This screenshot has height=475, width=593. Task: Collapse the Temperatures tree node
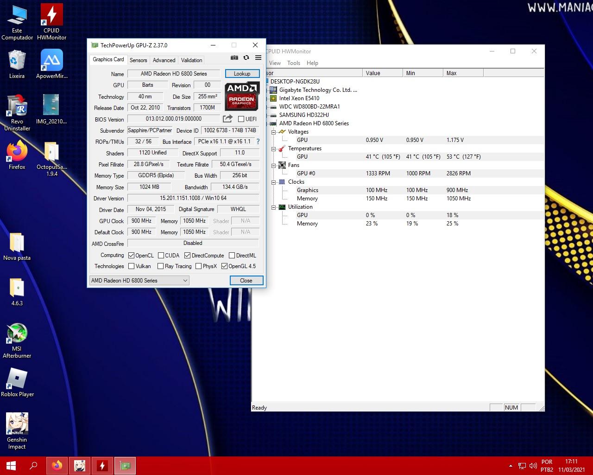273,148
